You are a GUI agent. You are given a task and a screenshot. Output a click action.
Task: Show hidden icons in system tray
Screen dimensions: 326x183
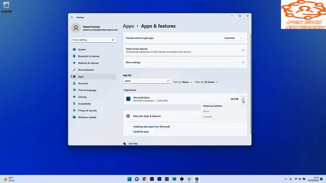click(x=286, y=179)
